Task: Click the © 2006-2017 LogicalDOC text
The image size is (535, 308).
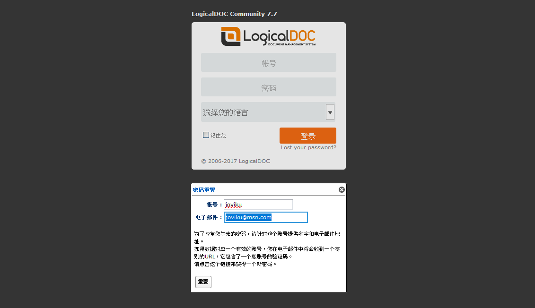Action: (236, 161)
